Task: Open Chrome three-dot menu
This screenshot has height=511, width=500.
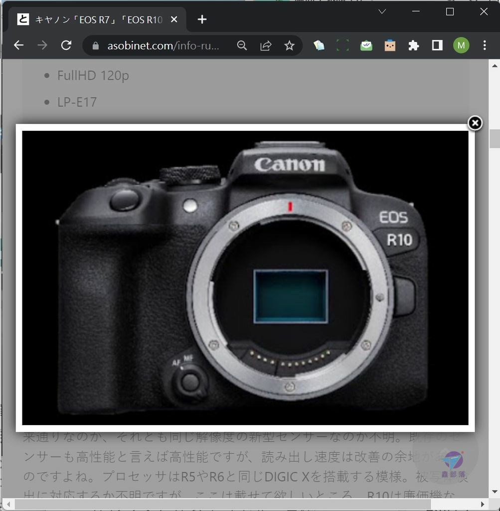Action: coord(485,45)
